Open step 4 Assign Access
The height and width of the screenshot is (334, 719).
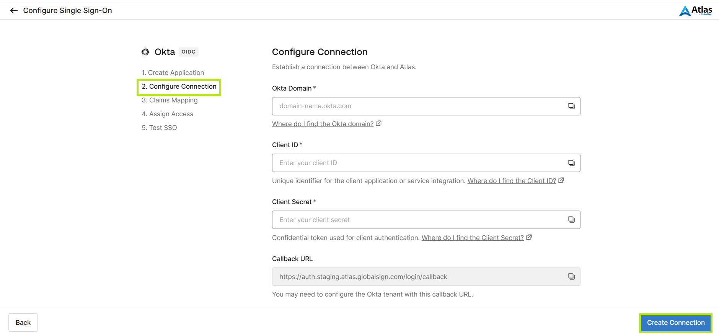(x=168, y=114)
